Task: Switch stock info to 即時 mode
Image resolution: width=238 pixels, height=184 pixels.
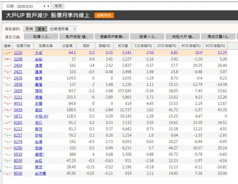Action: [x=30, y=29]
